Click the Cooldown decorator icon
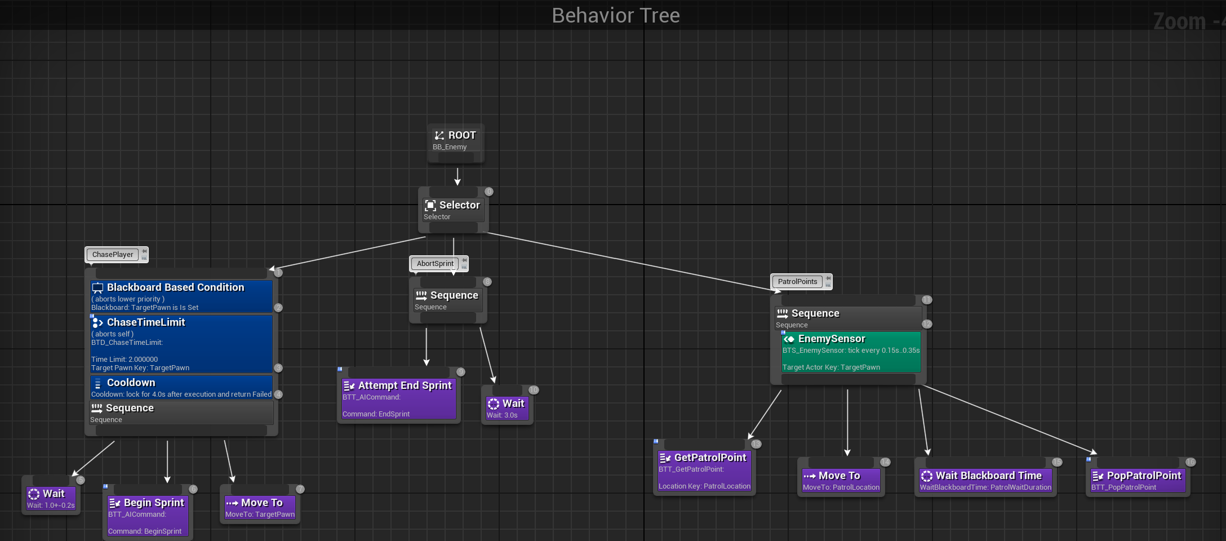Screen dimensions: 1226x541 (97, 383)
